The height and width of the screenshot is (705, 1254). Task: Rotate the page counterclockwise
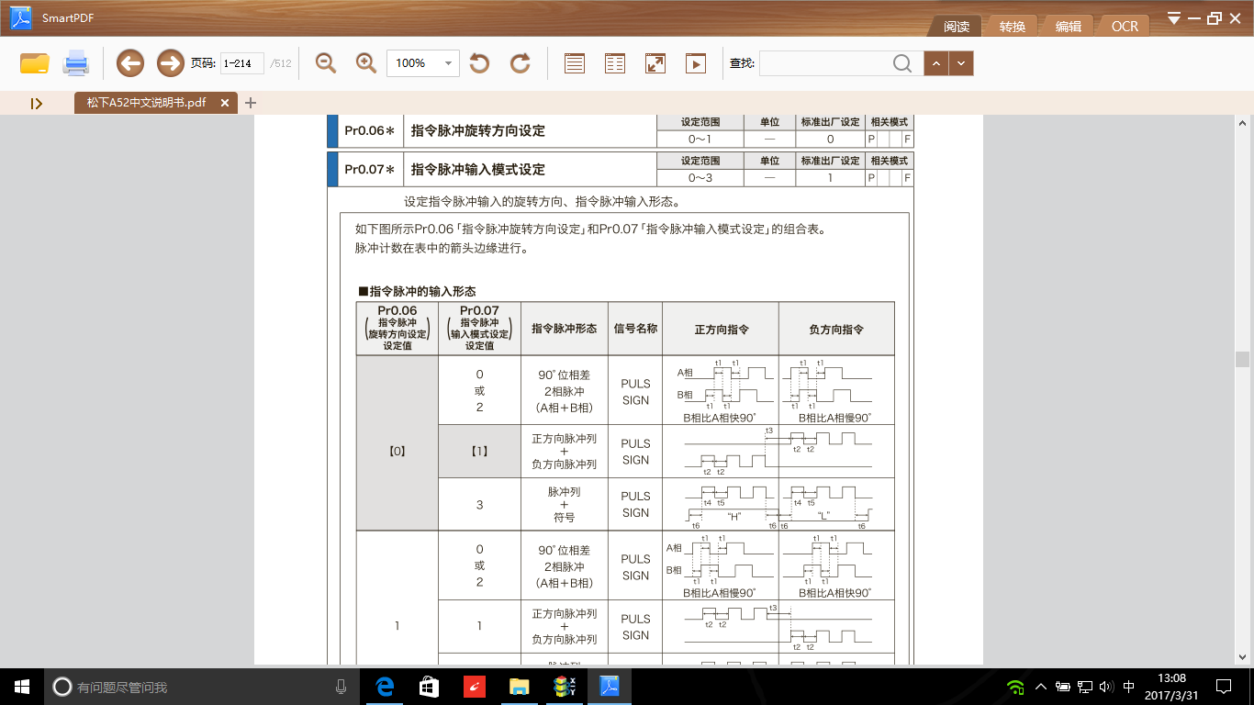pyautogui.click(x=479, y=63)
